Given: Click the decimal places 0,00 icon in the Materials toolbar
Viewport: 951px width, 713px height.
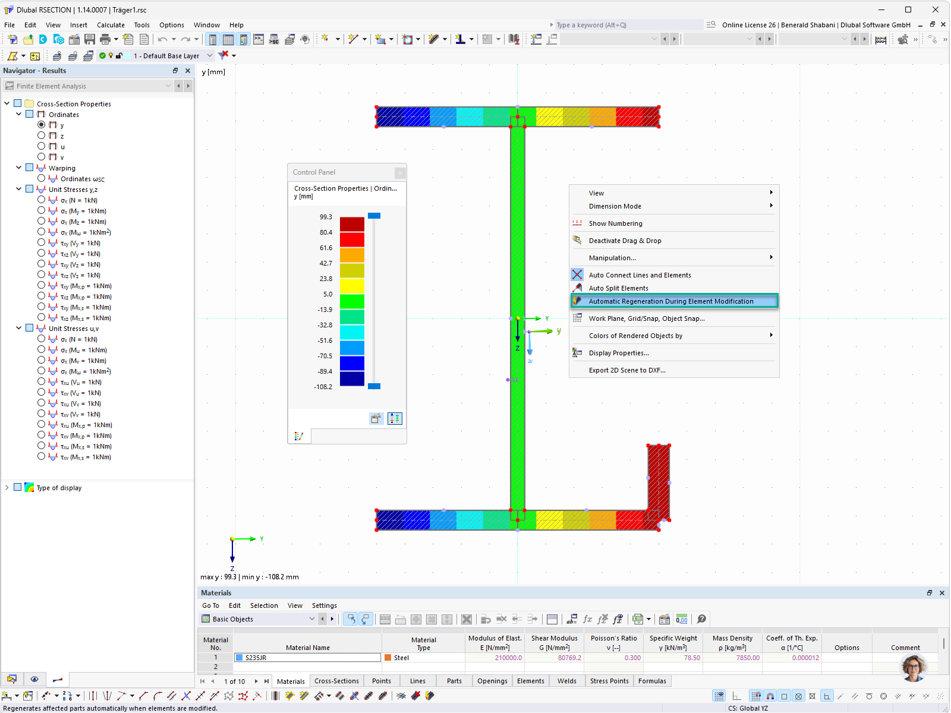Looking at the screenshot, I should pyautogui.click(x=682, y=619).
